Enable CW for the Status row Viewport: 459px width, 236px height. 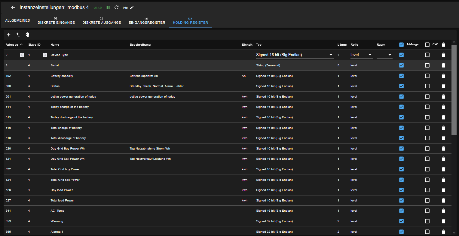tap(427, 86)
